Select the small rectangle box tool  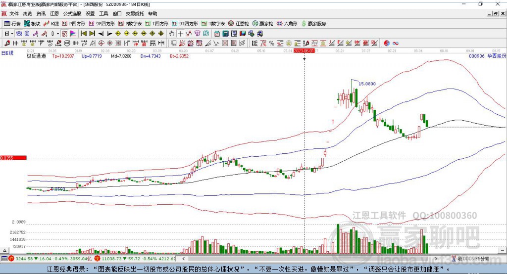(x=174, y=44)
